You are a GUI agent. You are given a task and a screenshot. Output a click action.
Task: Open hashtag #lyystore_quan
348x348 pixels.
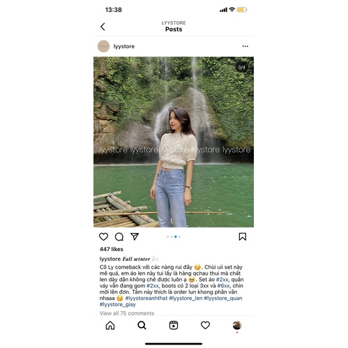click(223, 298)
